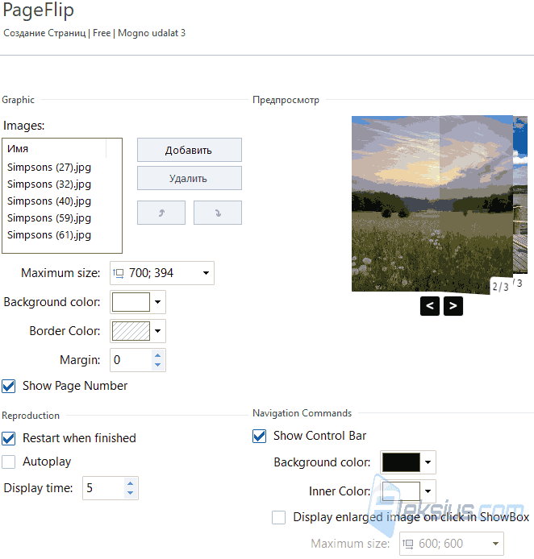
Task: Click the Inner Color white swatch
Action: pyautogui.click(x=401, y=491)
